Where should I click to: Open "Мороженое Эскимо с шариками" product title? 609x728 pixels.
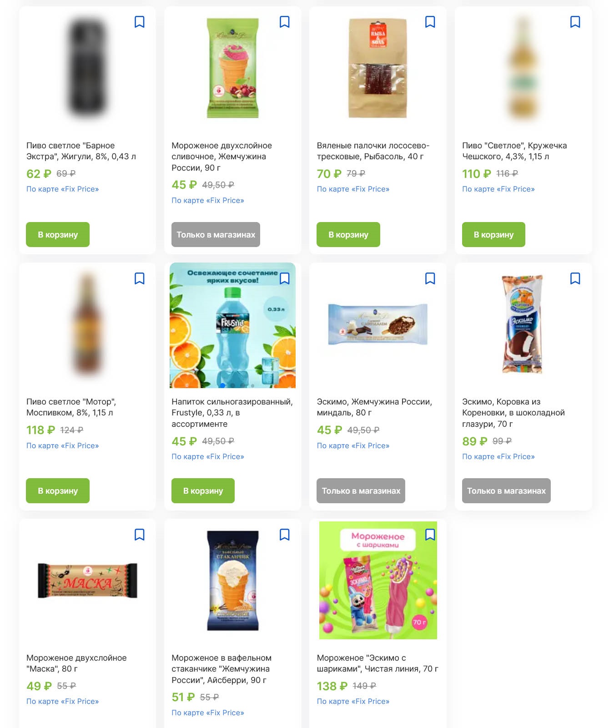(x=377, y=663)
